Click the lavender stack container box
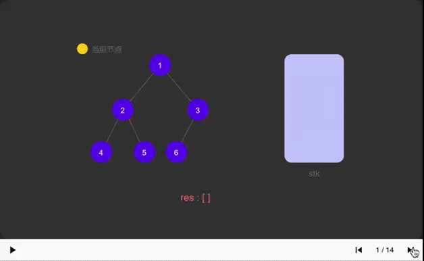The width and height of the screenshot is (424, 261). (314, 108)
